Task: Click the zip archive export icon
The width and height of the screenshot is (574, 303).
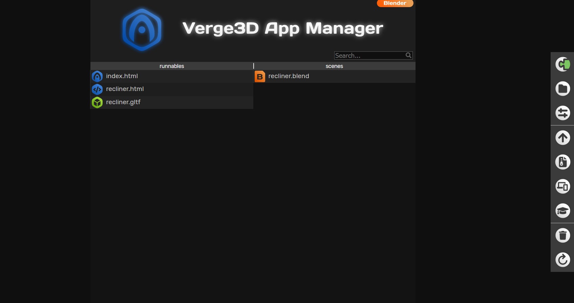Action: (562, 162)
